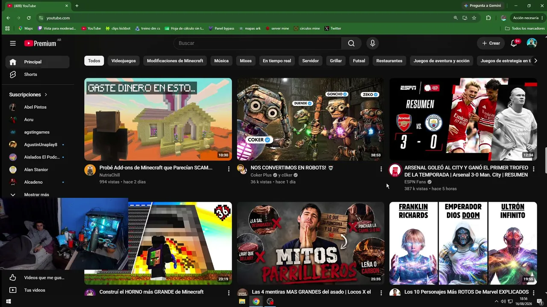Select the En tiempo real chip
Viewport: 547px width, 307px height.
tap(277, 61)
